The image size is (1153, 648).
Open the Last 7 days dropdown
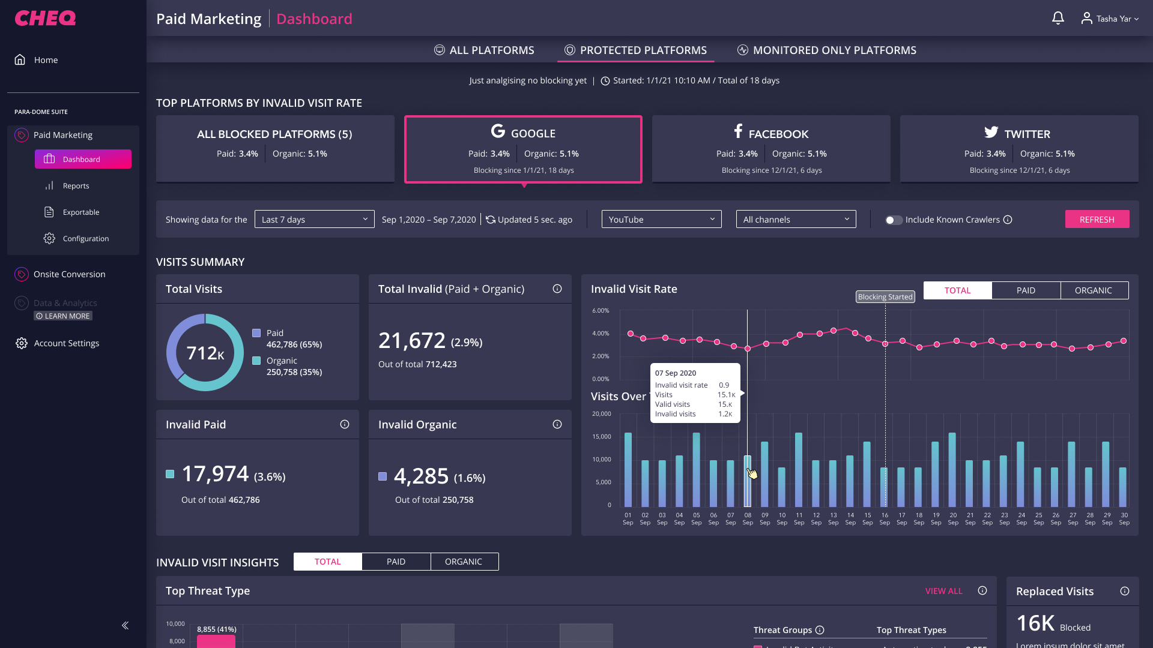coord(315,220)
